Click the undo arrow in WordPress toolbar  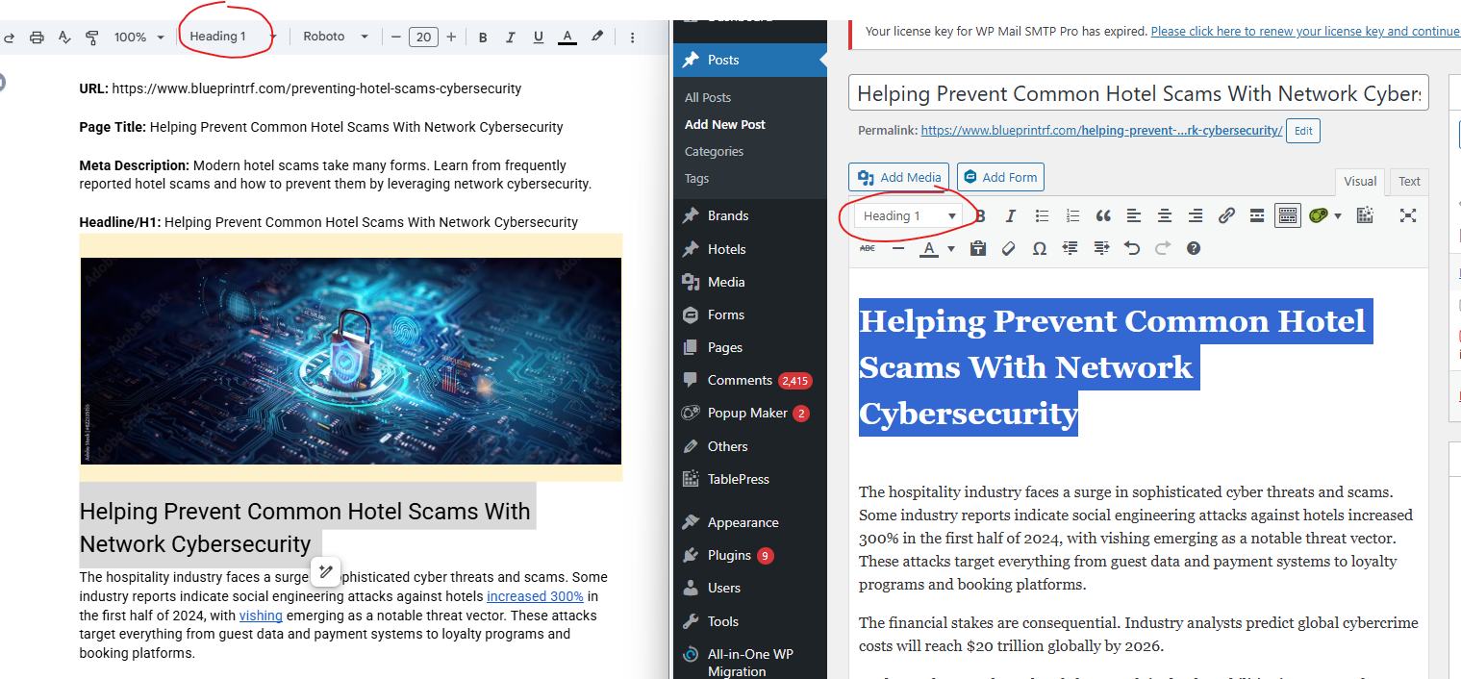click(x=1132, y=248)
